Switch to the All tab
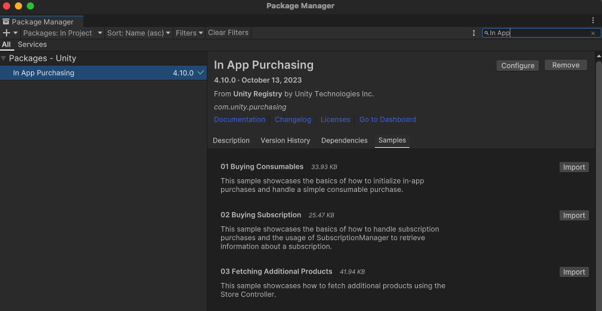602x311 pixels. point(6,45)
